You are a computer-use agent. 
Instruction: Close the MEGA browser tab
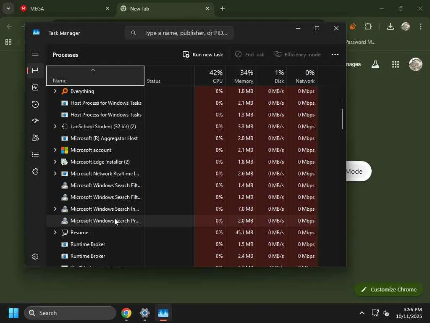[107, 8]
